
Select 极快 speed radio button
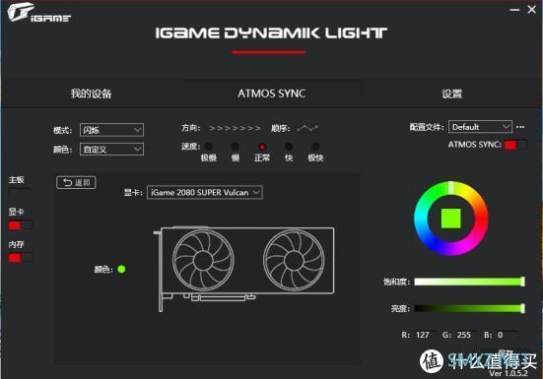pos(315,147)
